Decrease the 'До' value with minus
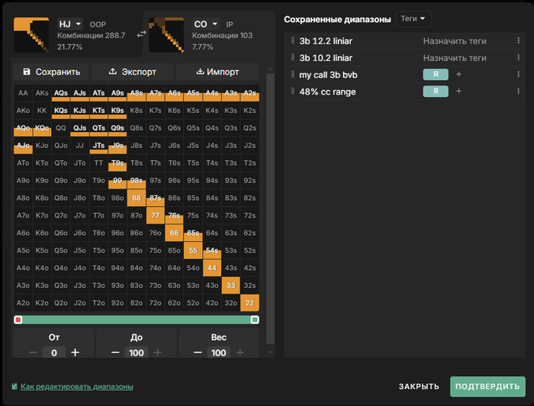This screenshot has height=406, width=534. (115, 353)
